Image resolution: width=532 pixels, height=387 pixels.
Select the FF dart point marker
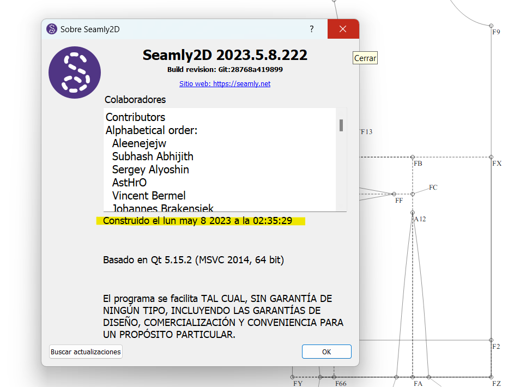pyautogui.click(x=394, y=194)
